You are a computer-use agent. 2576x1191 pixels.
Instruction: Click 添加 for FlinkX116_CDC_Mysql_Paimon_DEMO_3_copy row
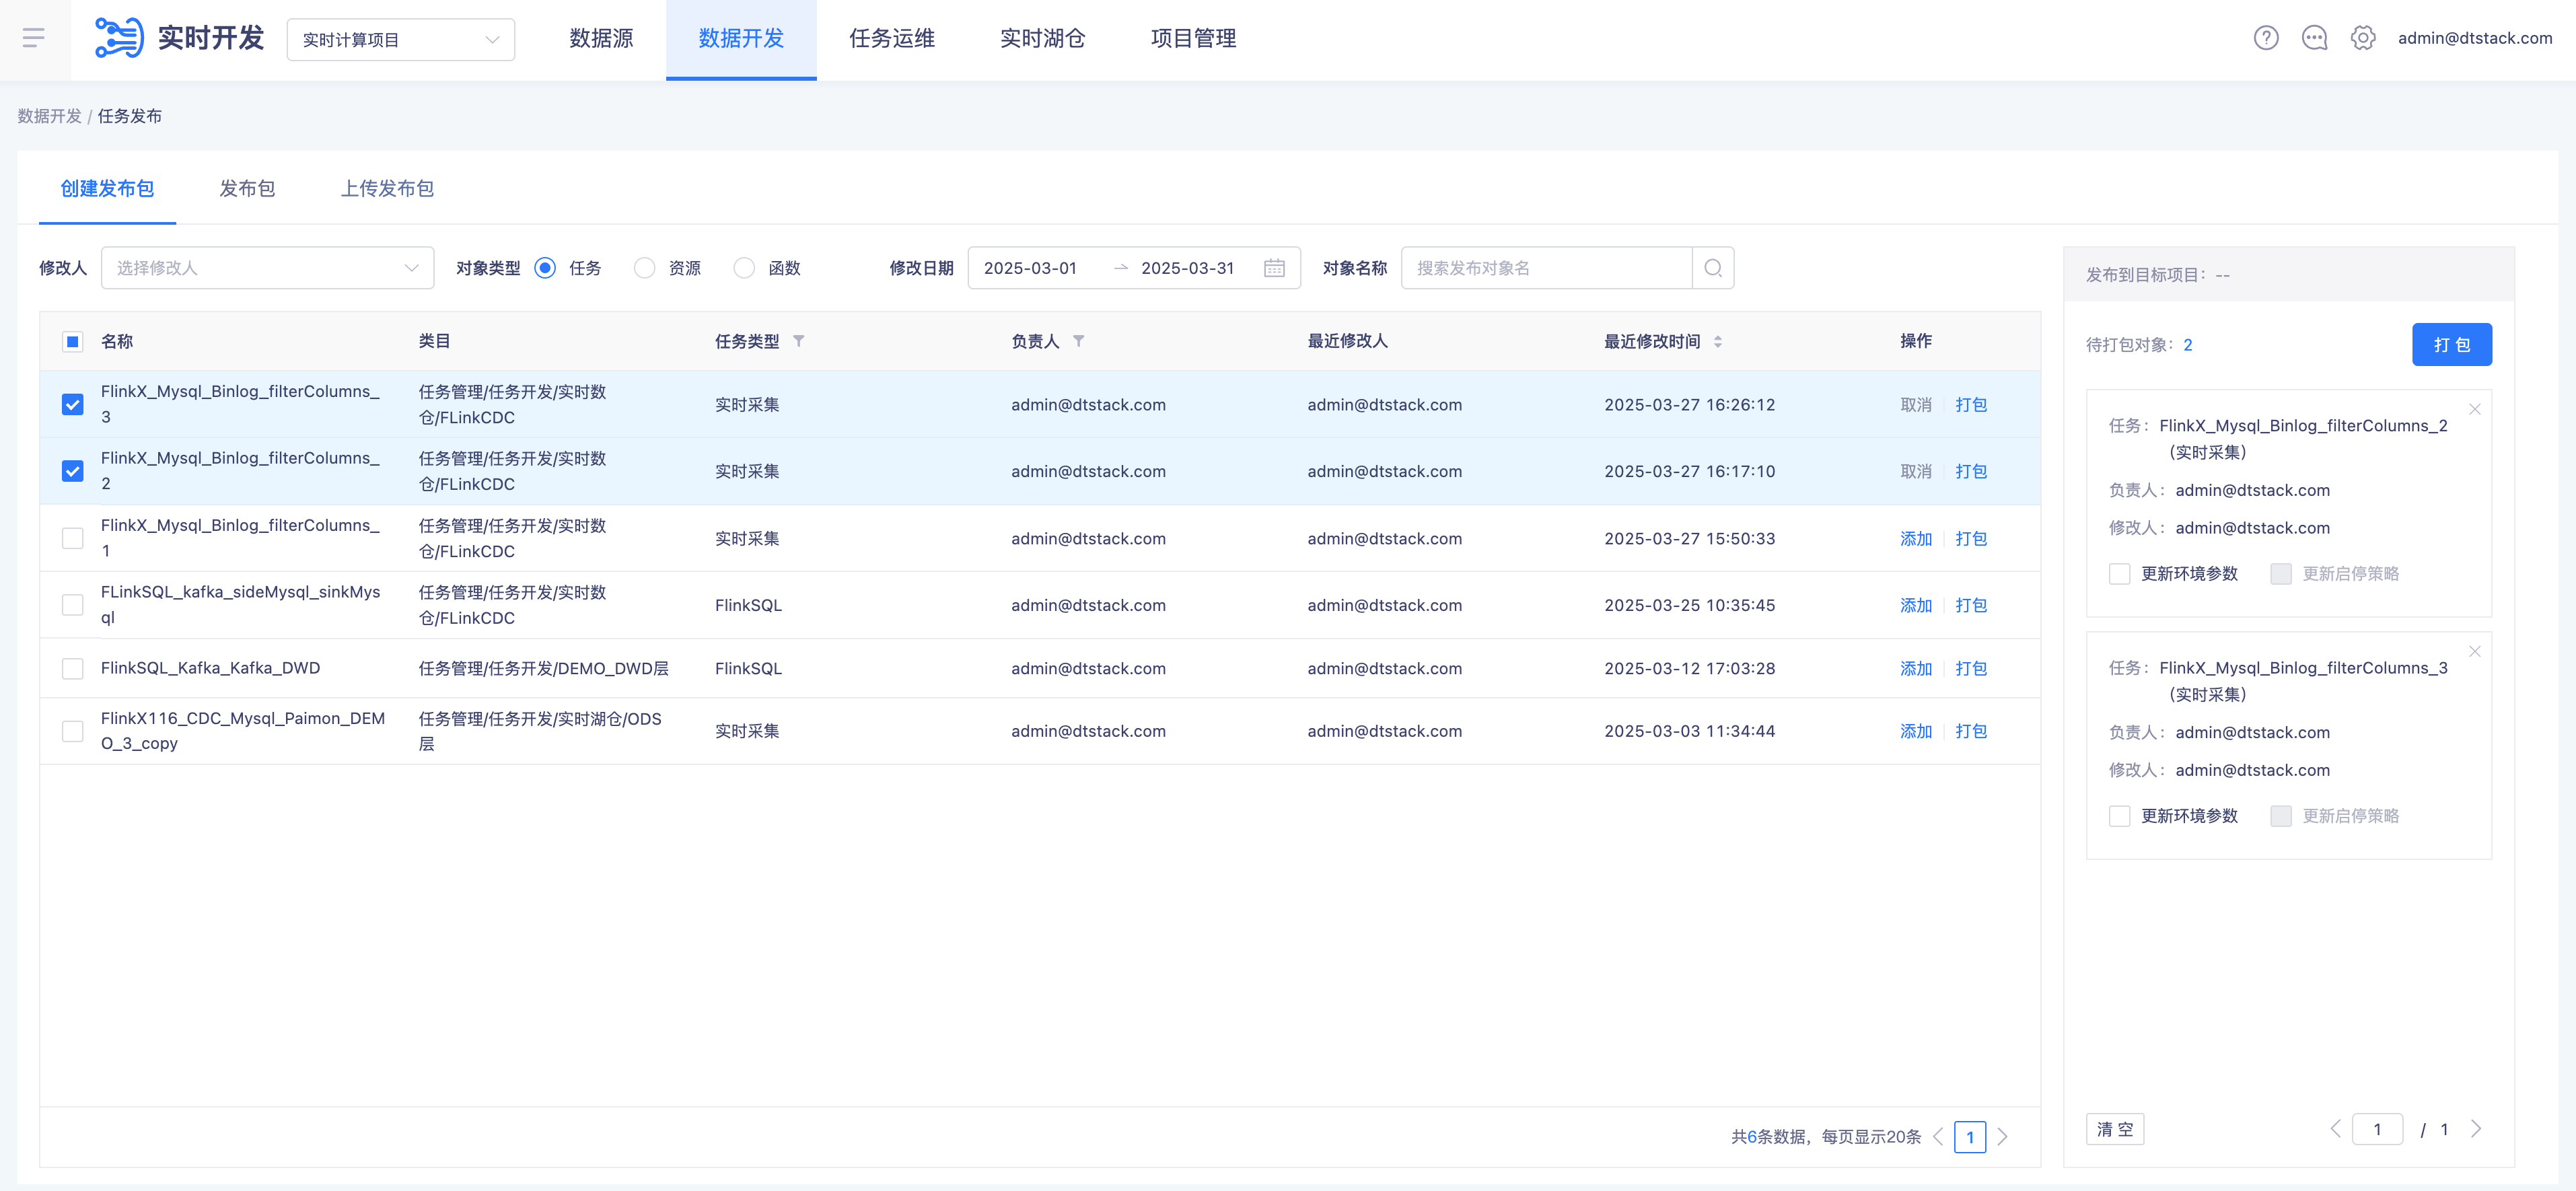pyautogui.click(x=1916, y=731)
